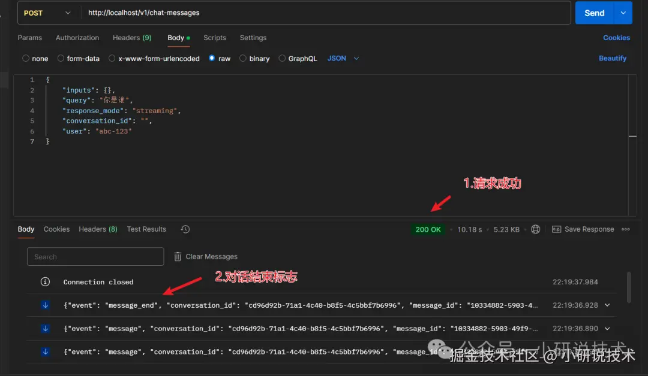Image resolution: width=648 pixels, height=376 pixels.
Task: Select the form-data body type
Action: (x=61, y=58)
